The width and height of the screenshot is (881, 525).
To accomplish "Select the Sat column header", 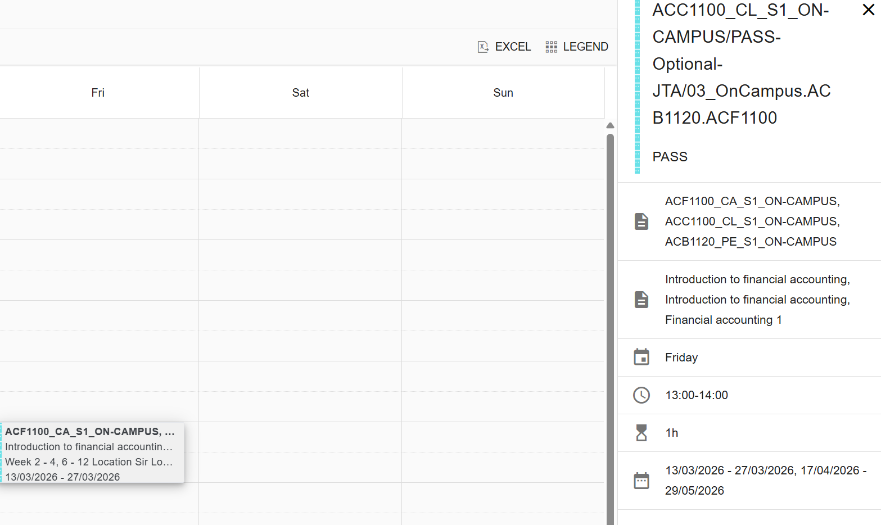I will pyautogui.click(x=301, y=93).
